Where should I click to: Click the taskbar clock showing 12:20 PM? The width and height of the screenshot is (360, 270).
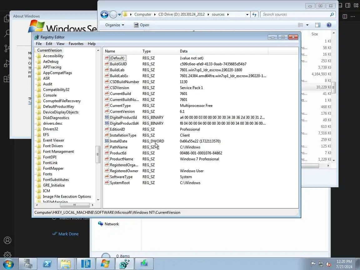click(x=344, y=264)
